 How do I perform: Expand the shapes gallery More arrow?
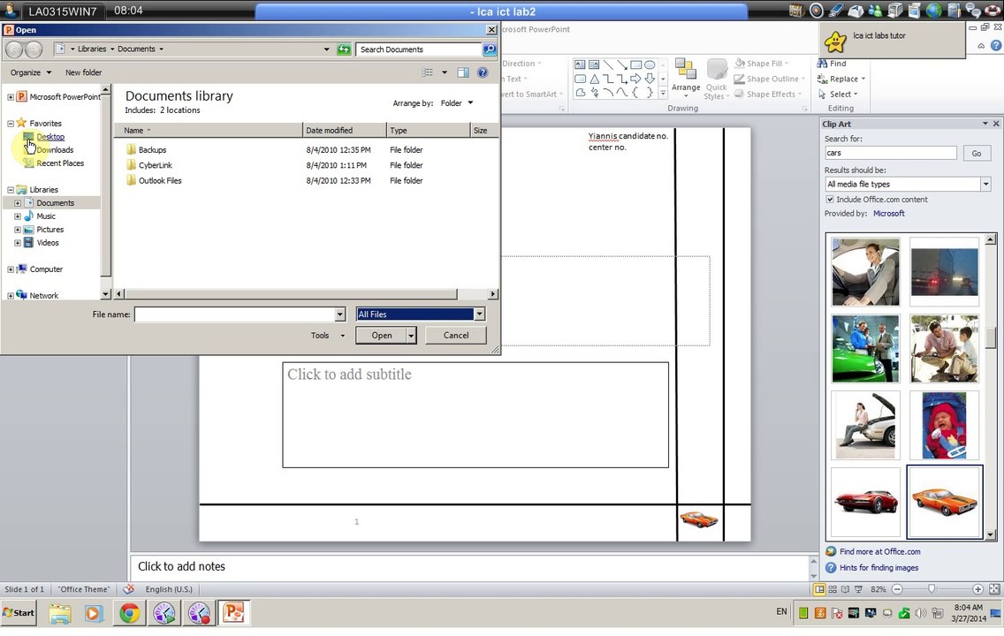[663, 94]
